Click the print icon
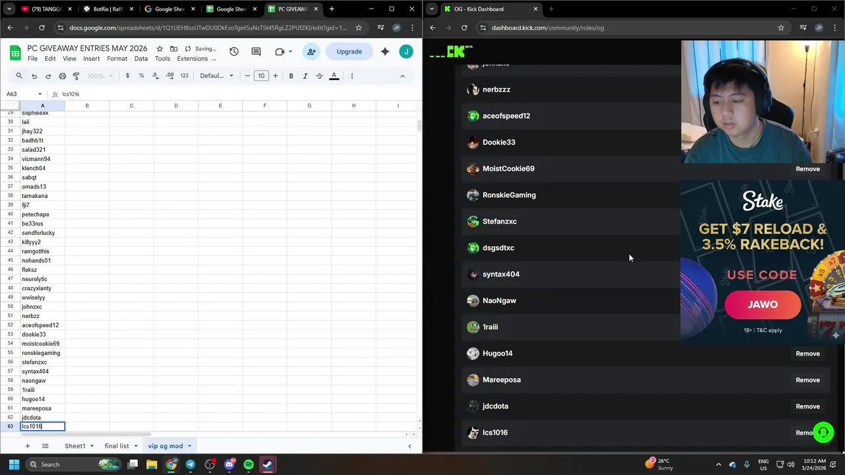The image size is (845, 475). [x=62, y=76]
